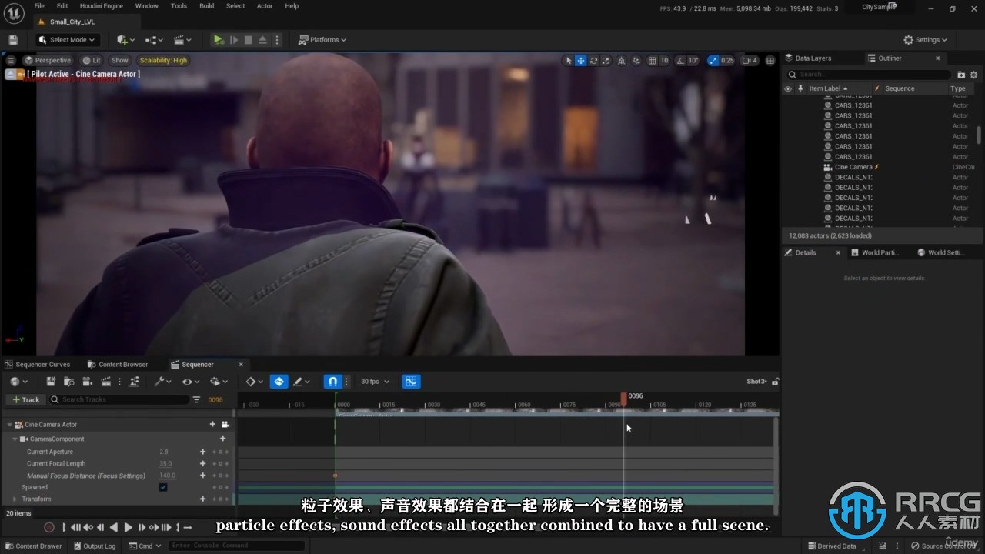Toggle viewport grid snapping icon
The image size is (985, 554).
coord(653,61)
